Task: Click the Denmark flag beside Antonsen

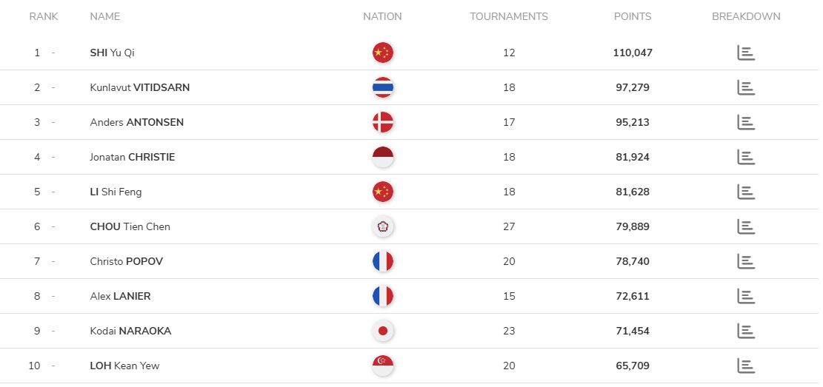Action: [382, 122]
